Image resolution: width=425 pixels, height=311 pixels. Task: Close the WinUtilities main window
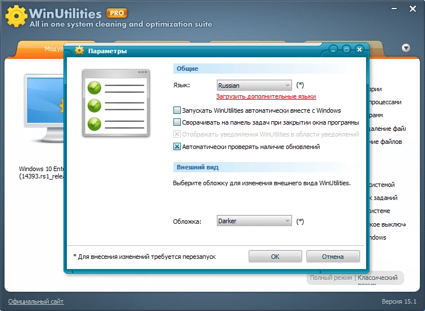pos(413,9)
